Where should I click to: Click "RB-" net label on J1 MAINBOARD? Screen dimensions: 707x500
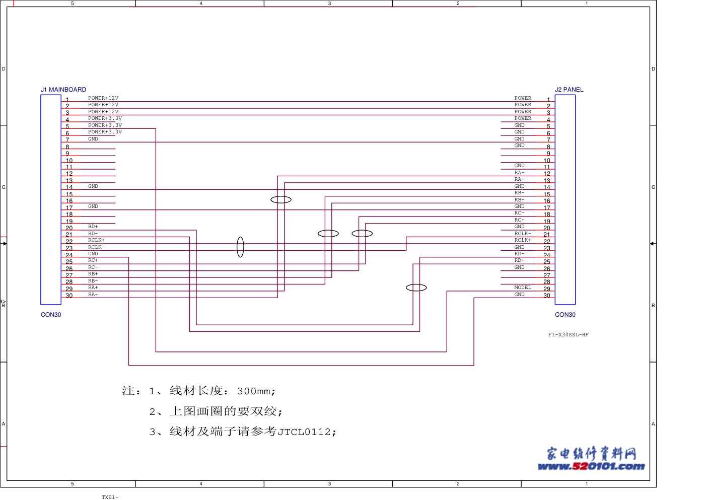click(x=93, y=281)
